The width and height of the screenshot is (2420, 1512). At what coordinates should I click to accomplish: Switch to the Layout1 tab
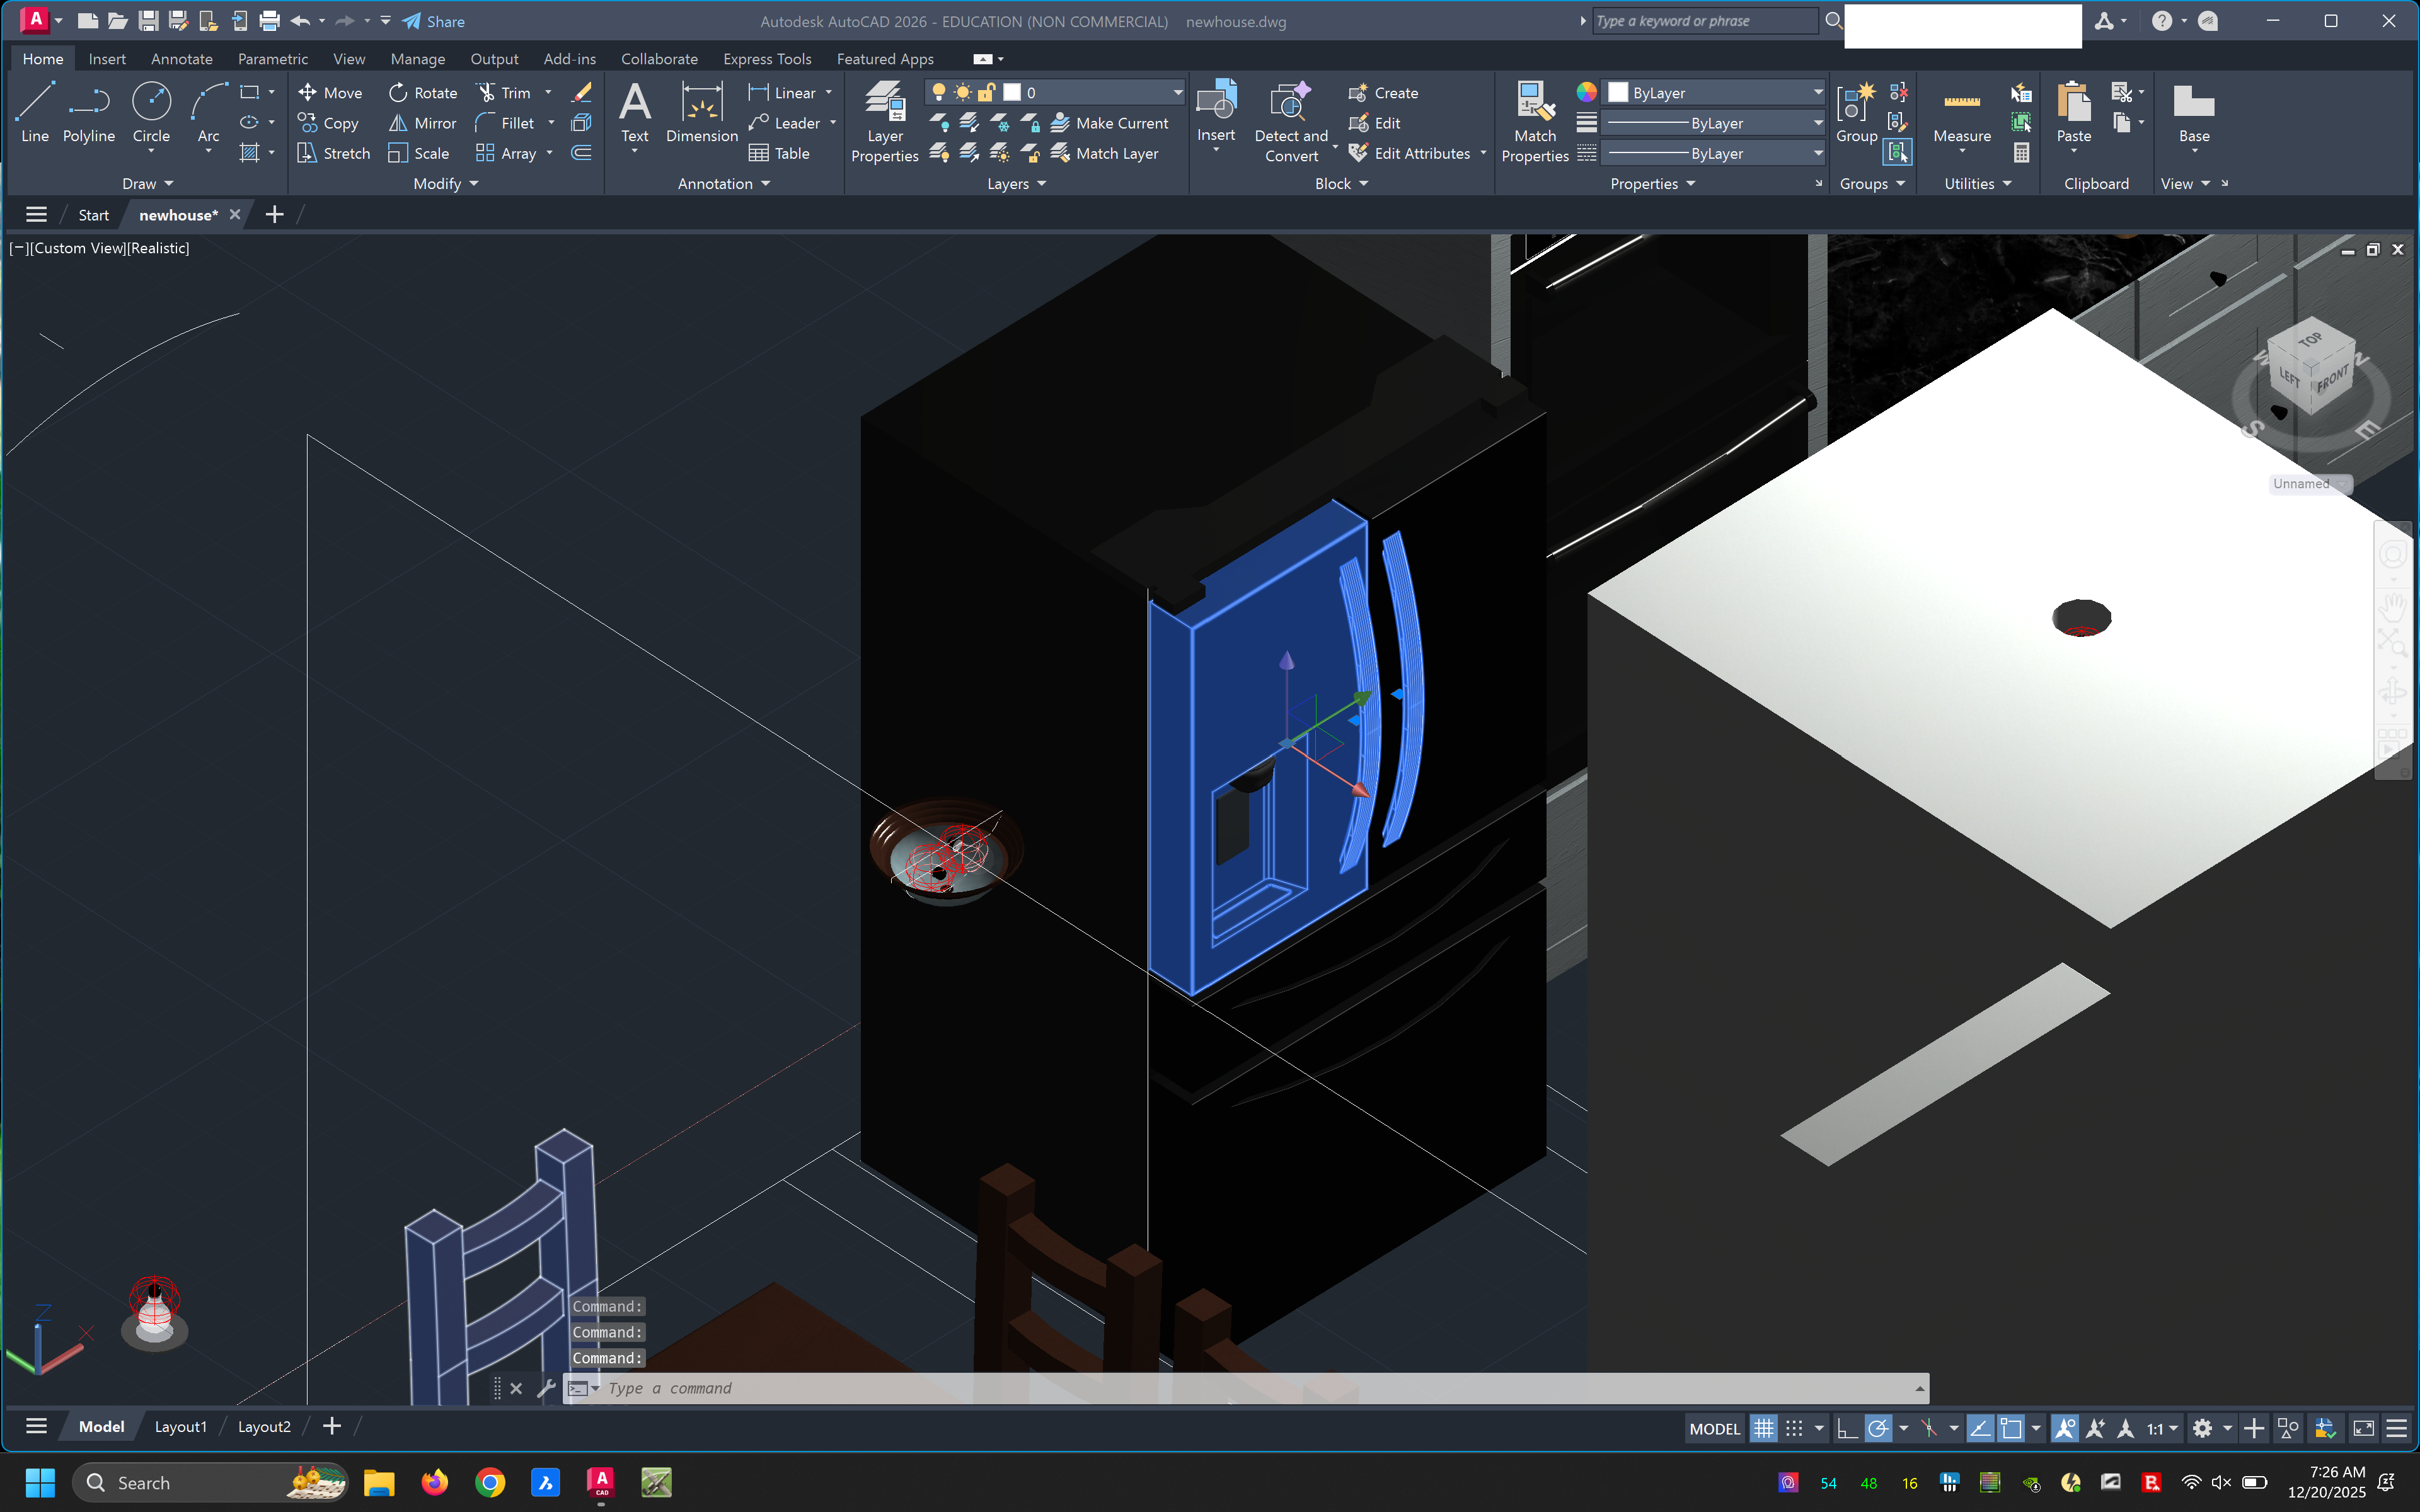click(180, 1426)
